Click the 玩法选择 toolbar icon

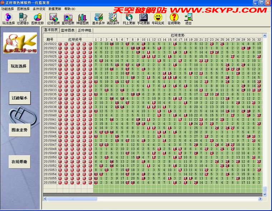point(8,19)
